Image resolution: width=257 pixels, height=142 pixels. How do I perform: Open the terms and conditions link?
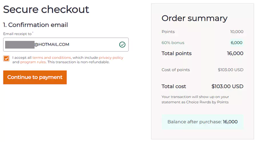[51, 58]
